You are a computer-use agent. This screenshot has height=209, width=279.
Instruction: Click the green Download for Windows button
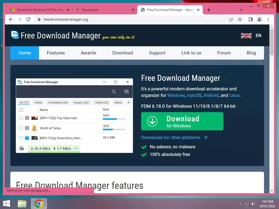pyautogui.click(x=182, y=121)
